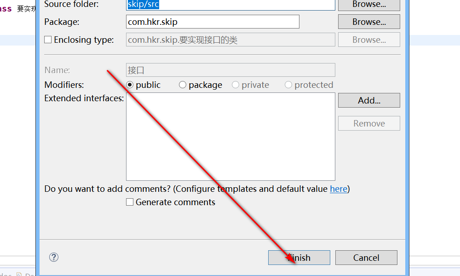Browse for the Source folder
The image size is (460, 276).
(369, 4)
